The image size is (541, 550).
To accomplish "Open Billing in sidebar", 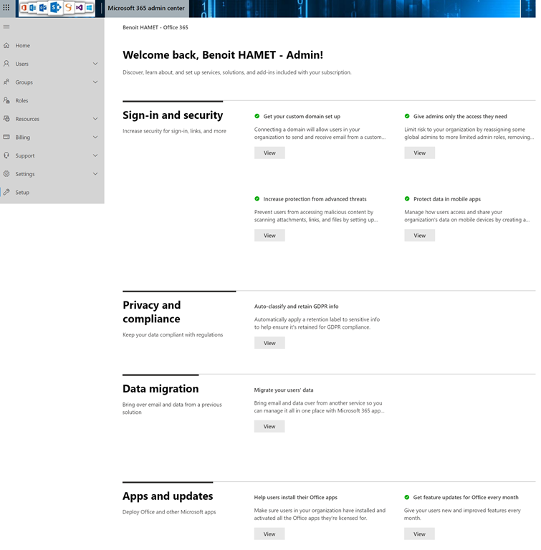I will [52, 137].
